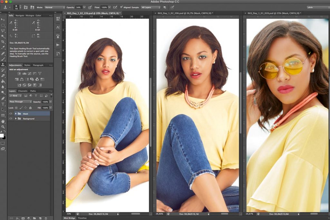Switch to the Channels tab
Screen dimensions: 330x220
[x=23, y=91]
